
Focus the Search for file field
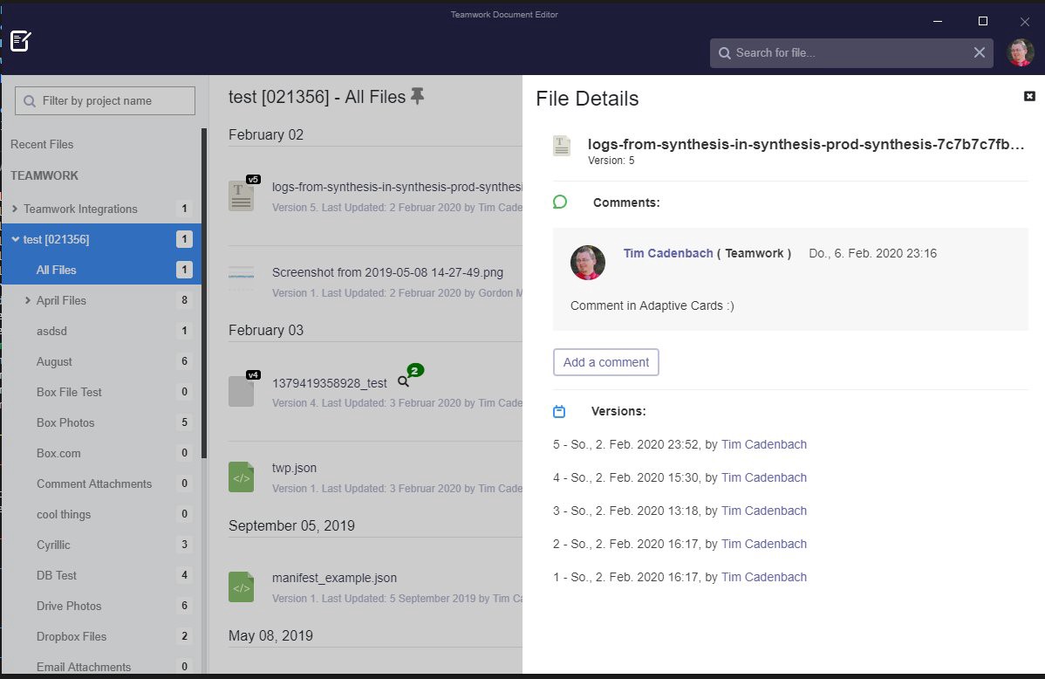pyautogui.click(x=851, y=52)
